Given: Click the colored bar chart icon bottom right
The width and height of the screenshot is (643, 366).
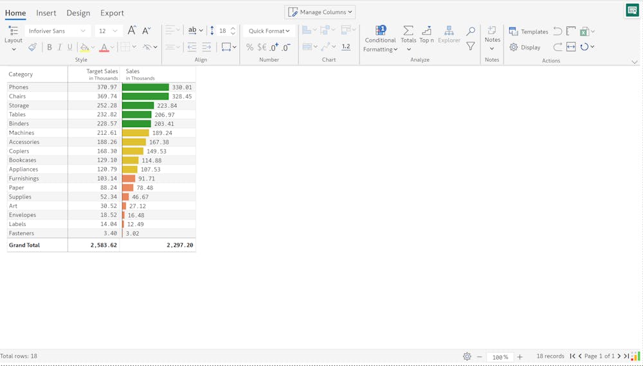Looking at the screenshot, I should coord(636,356).
